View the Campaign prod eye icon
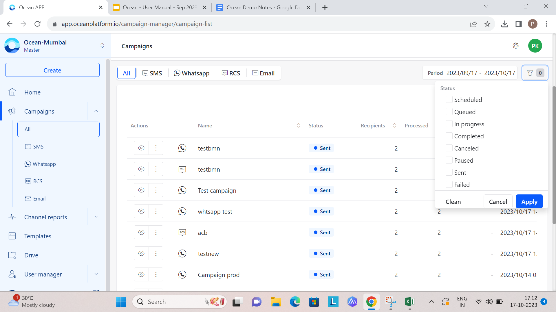This screenshot has width=556, height=312. click(x=141, y=274)
